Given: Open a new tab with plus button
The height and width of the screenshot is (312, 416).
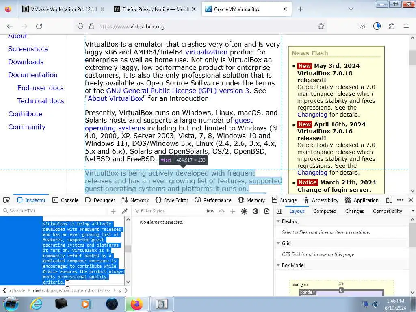Looking at the screenshot, I should [x=300, y=9].
